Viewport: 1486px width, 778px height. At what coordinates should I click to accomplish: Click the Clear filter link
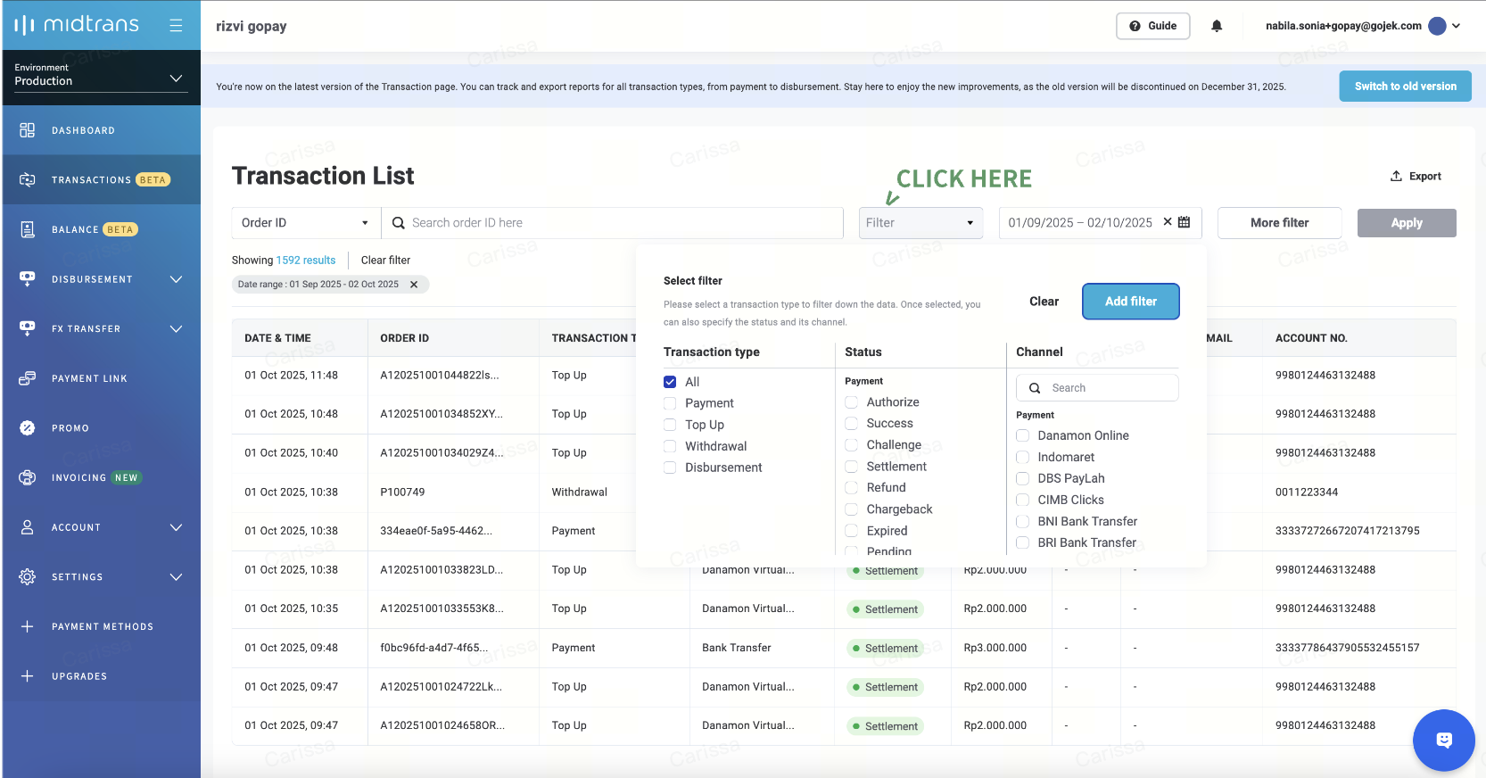385,261
